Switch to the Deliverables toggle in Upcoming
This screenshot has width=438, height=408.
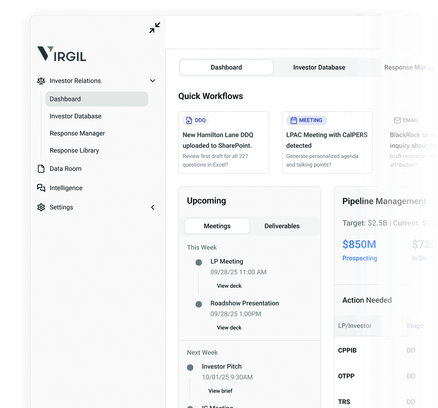[282, 226]
